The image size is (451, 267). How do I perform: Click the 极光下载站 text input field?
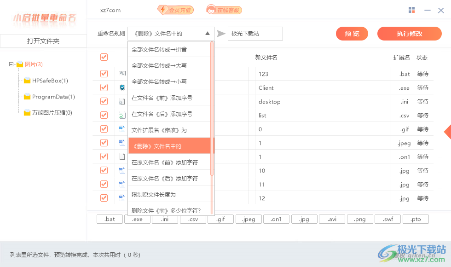click(255, 33)
